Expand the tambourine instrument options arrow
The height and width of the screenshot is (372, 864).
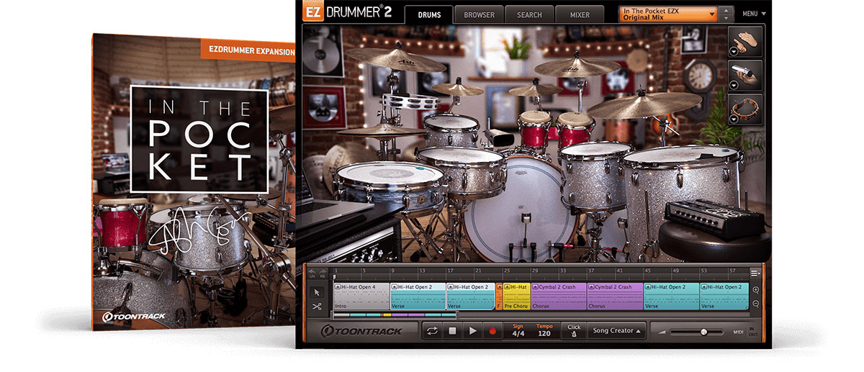[733, 119]
